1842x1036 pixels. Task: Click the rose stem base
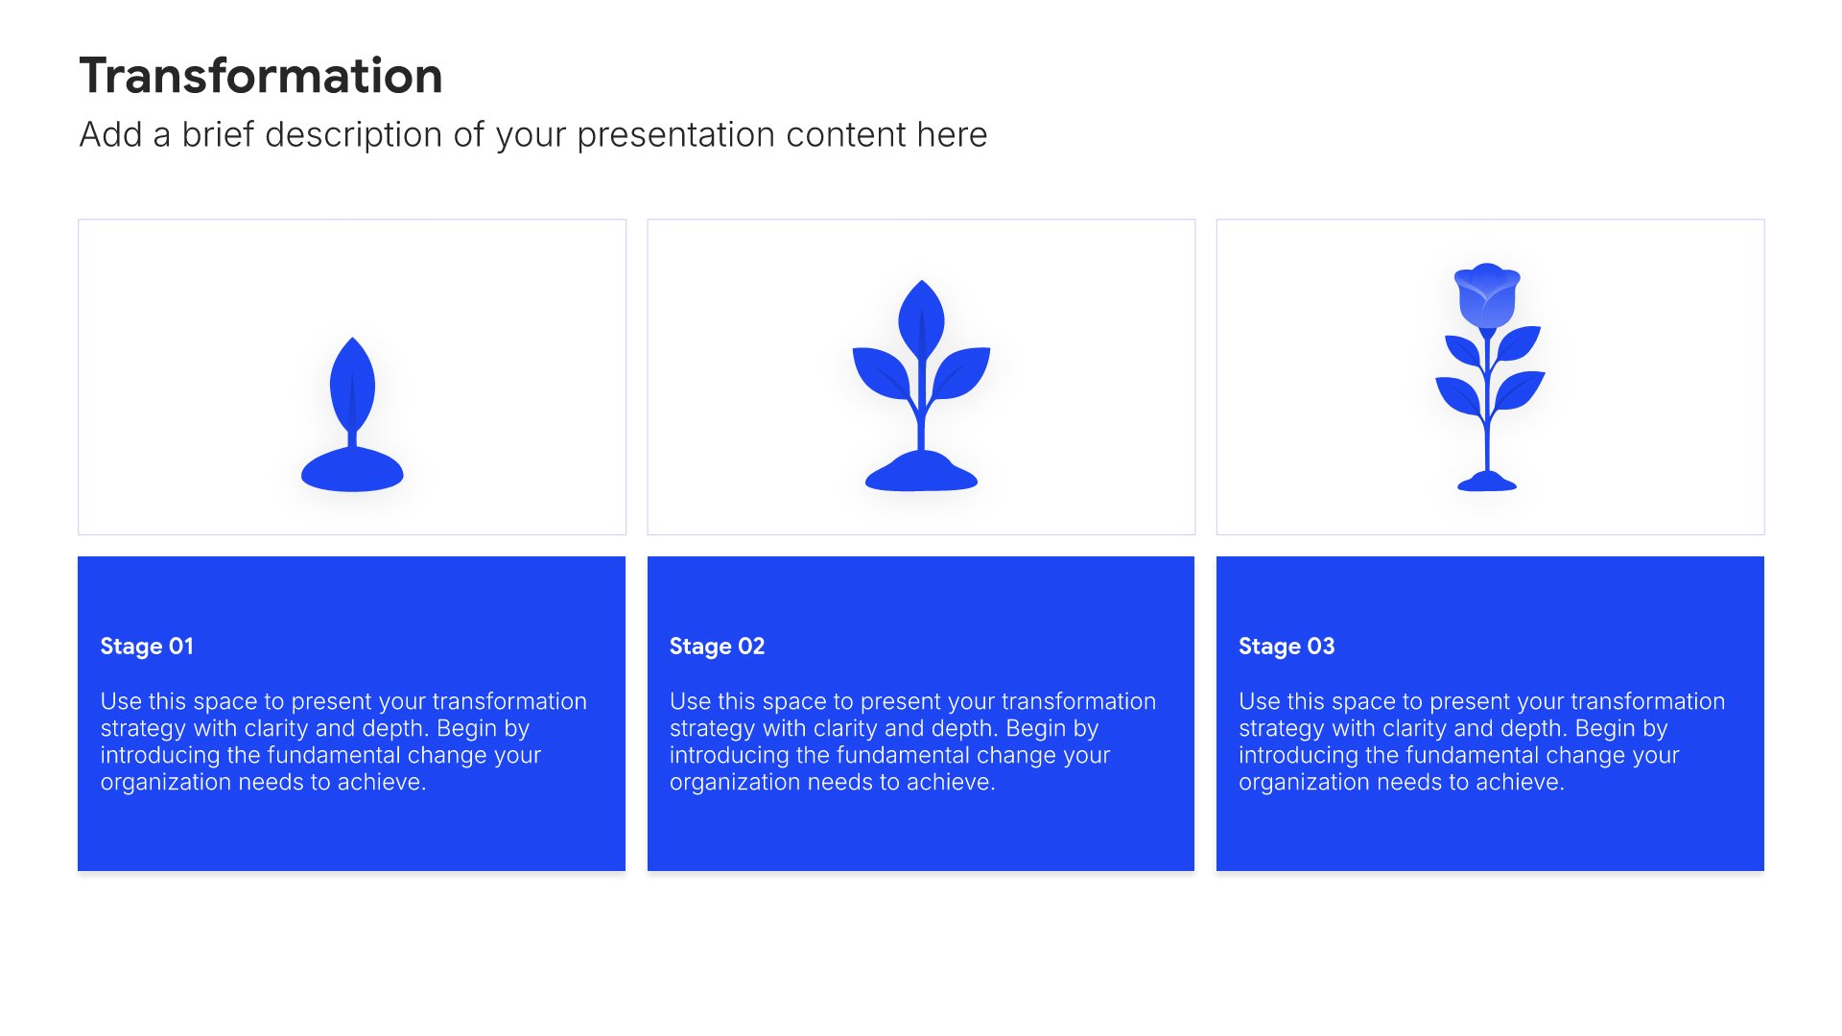click(1487, 482)
